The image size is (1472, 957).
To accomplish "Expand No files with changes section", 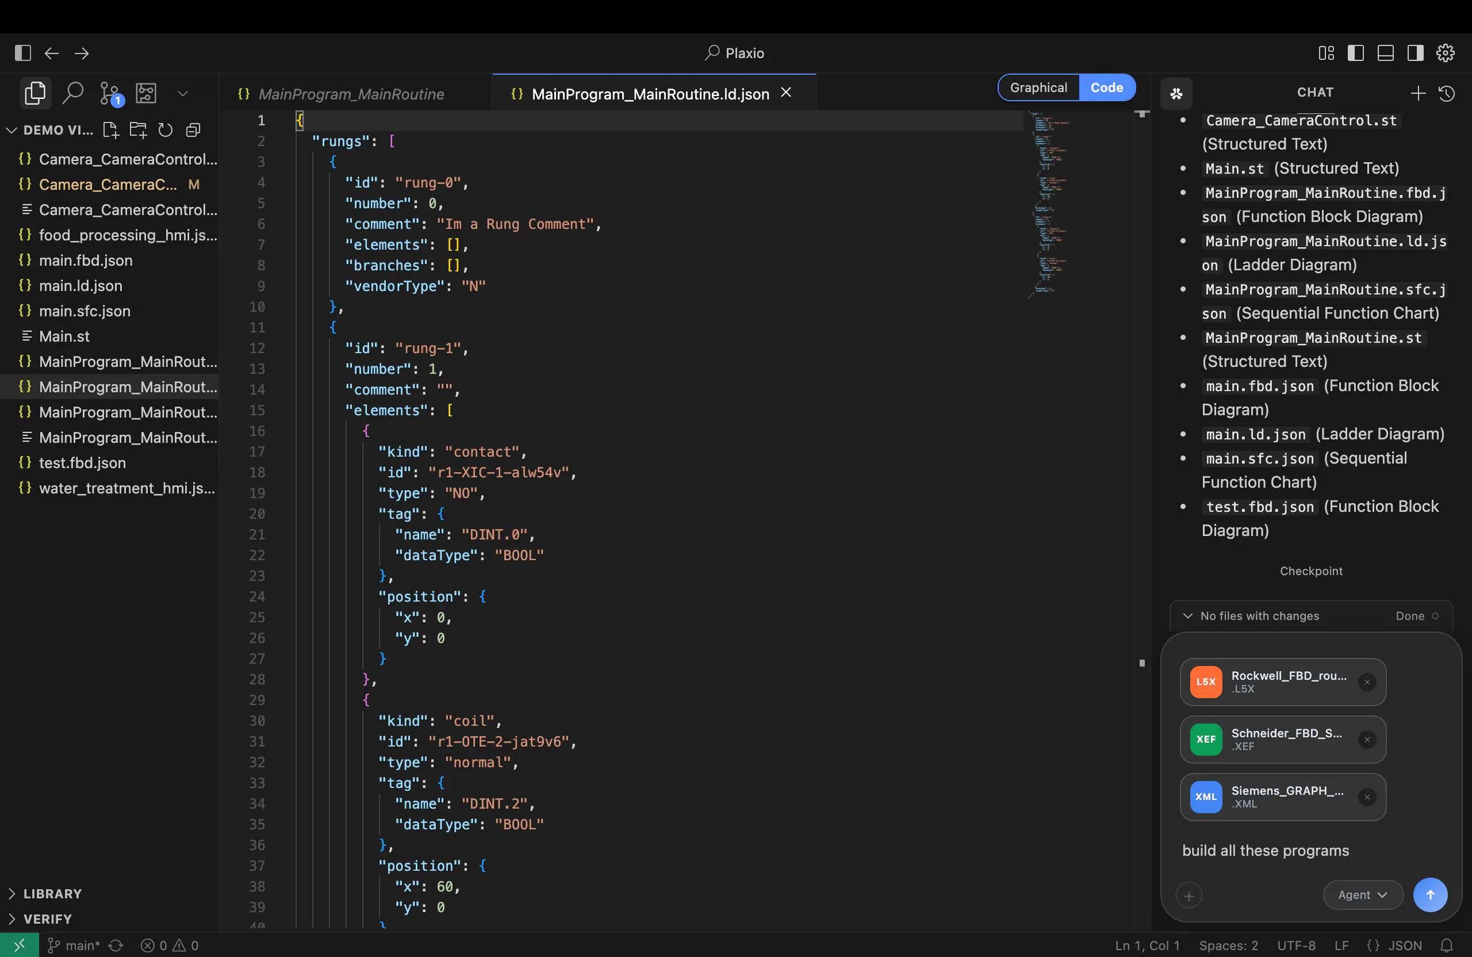I will [1251, 615].
